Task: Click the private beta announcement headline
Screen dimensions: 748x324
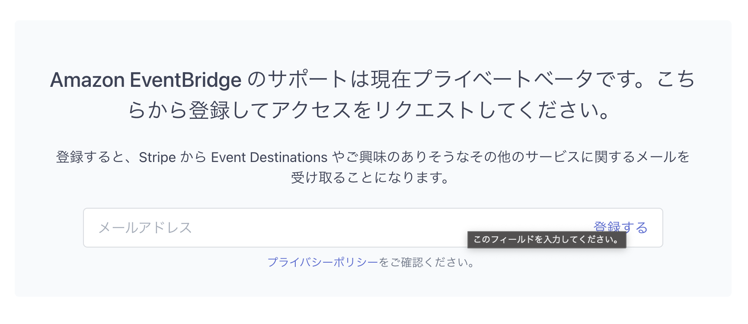Action: [x=373, y=95]
